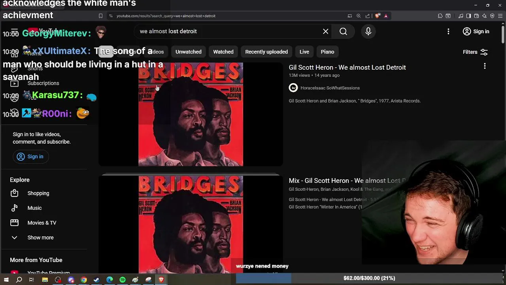Open the music note playlist icon in toolbar
Screen dimensions: 506x285
click(461, 16)
